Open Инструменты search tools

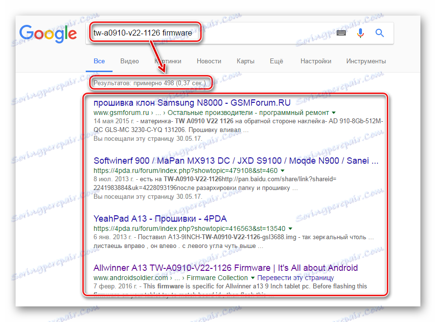(366, 61)
